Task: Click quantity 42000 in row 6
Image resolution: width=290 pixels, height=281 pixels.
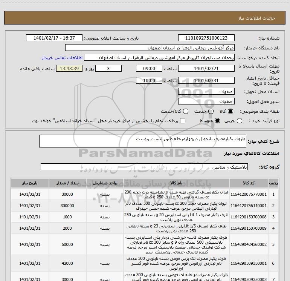Action: (x=67, y=263)
